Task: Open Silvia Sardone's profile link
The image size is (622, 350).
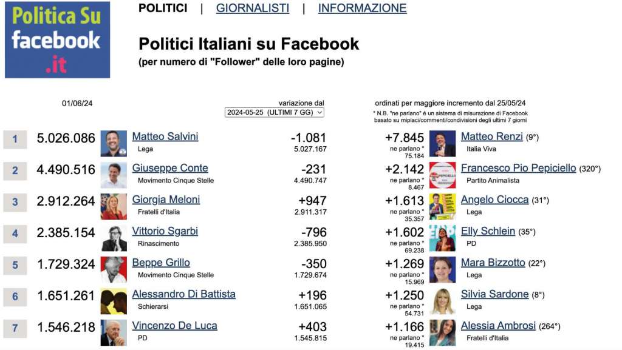Action: [x=494, y=294]
